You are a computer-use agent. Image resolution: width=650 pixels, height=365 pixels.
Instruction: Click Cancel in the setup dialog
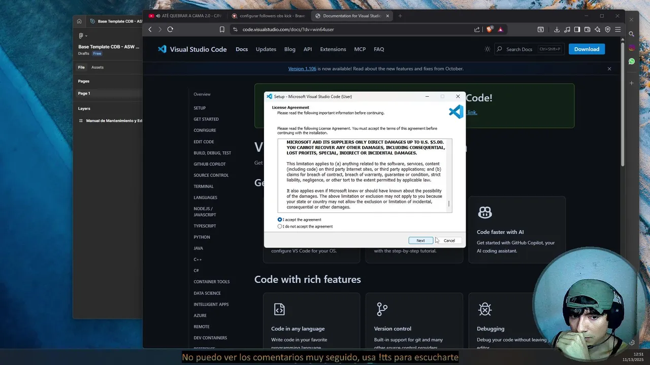click(x=449, y=240)
